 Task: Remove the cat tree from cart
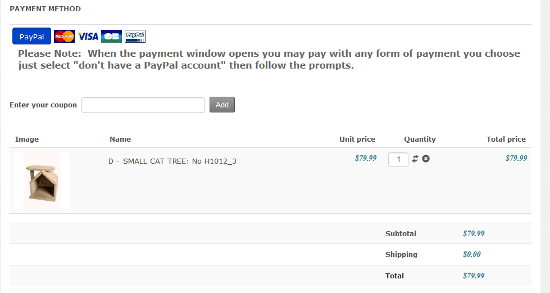tap(426, 159)
